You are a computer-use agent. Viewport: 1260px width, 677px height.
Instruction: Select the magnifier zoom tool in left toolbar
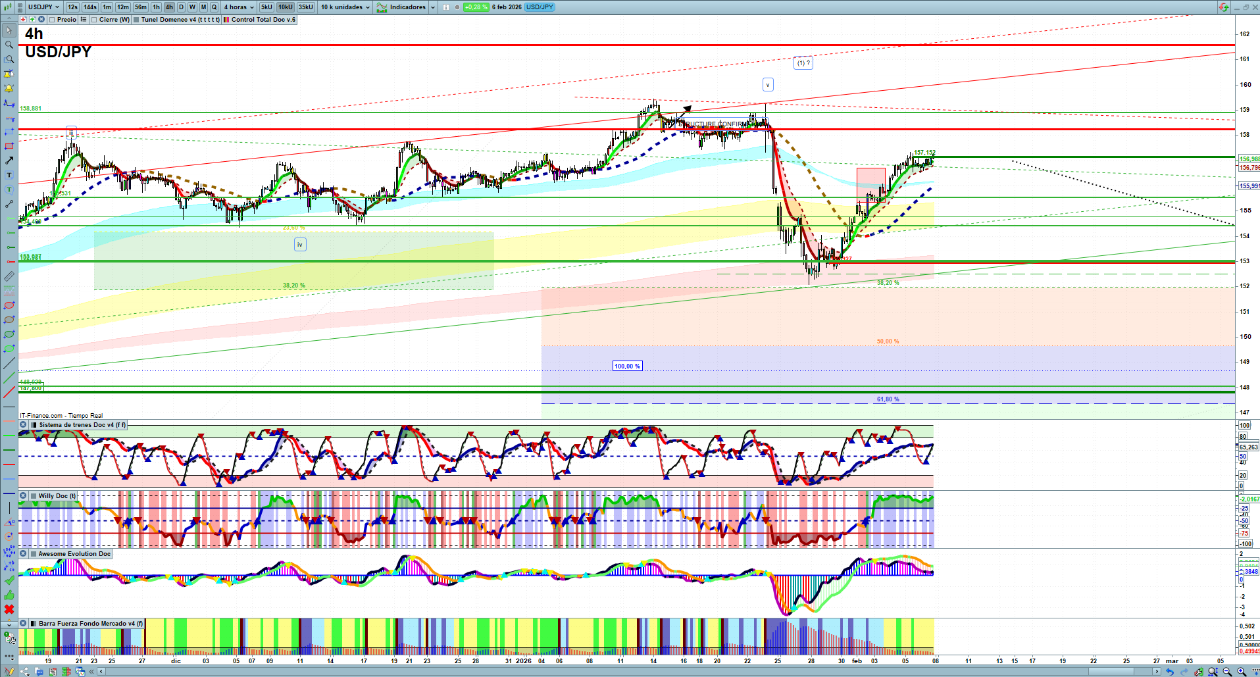click(x=9, y=45)
